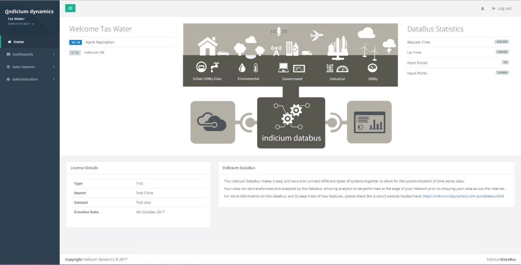Open the Data Sources menu item

tap(30, 67)
